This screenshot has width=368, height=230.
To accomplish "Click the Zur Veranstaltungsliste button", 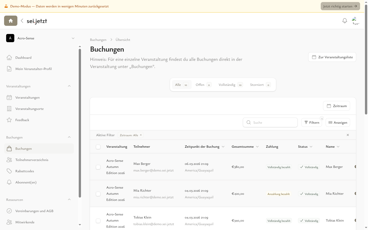I will 332,57.
